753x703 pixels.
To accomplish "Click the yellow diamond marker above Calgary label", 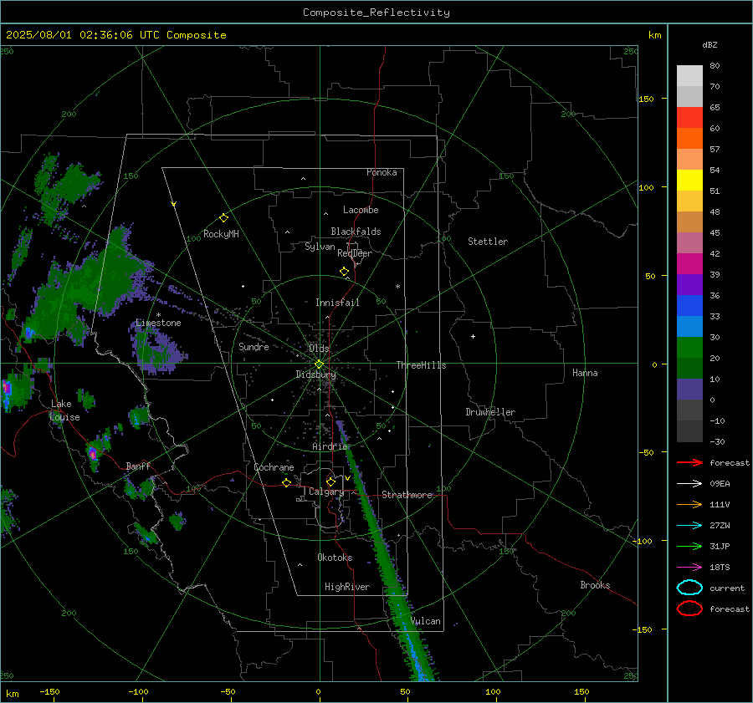I will coord(330,481).
